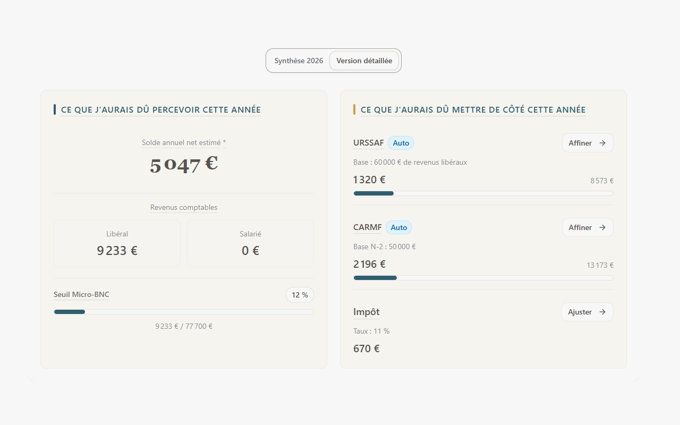Open the Libéral revenue card
Image resolution: width=680 pixels, height=425 pixels.
[x=117, y=243]
